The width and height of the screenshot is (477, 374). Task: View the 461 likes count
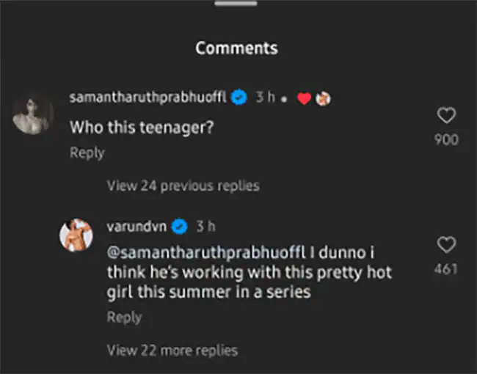pos(446,269)
